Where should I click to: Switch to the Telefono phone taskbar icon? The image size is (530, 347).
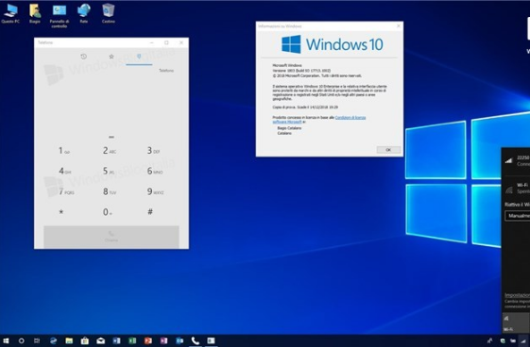[196, 341]
